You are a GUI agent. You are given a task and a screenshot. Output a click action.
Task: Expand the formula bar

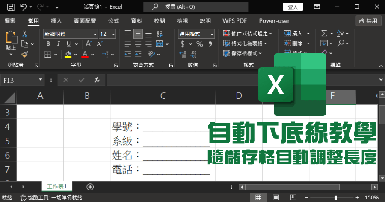tap(381, 80)
